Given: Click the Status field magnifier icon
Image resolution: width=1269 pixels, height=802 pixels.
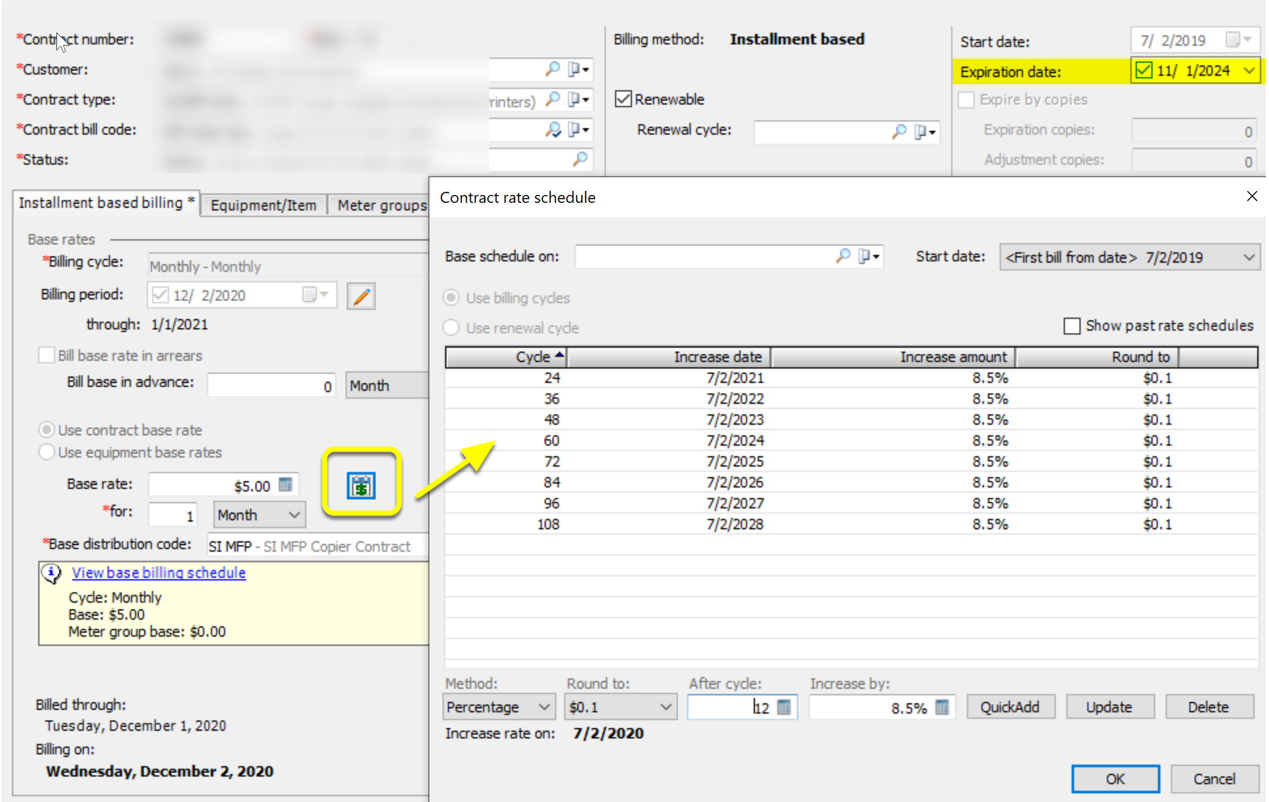Looking at the screenshot, I should 580,158.
